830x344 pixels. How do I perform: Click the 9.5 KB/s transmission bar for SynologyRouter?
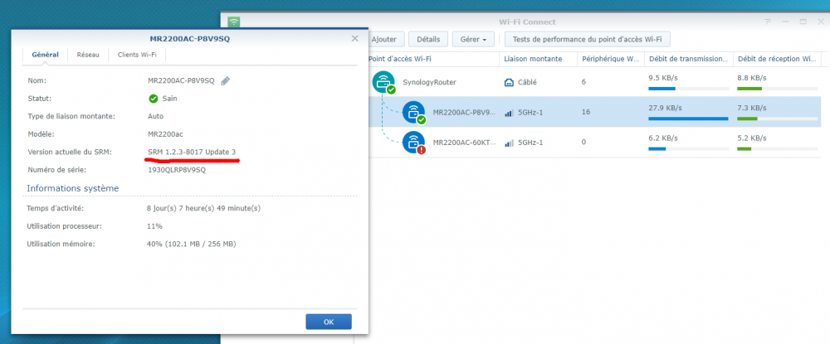(x=688, y=88)
